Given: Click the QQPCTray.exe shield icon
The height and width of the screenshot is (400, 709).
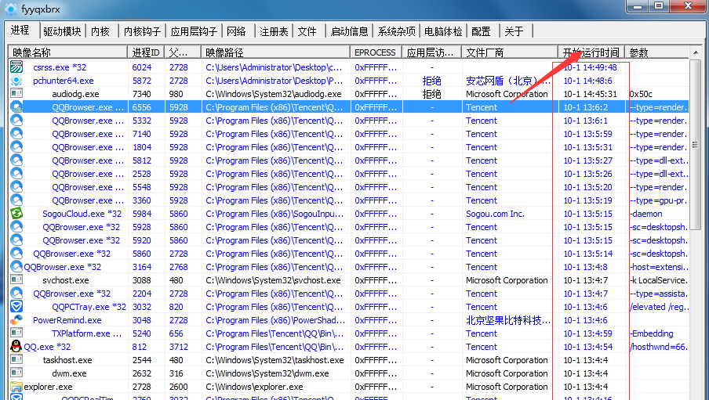Looking at the screenshot, I should pos(16,307).
